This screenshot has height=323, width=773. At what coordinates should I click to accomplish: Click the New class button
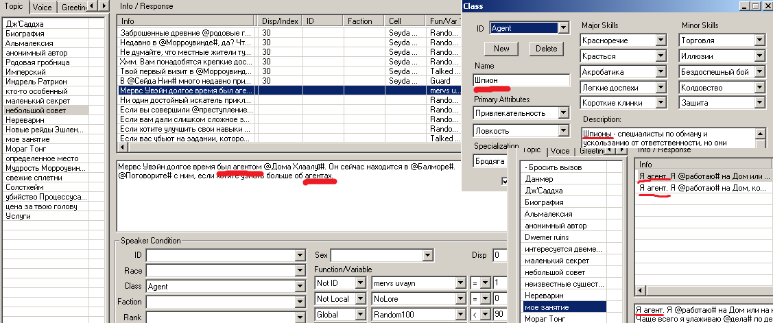501,49
